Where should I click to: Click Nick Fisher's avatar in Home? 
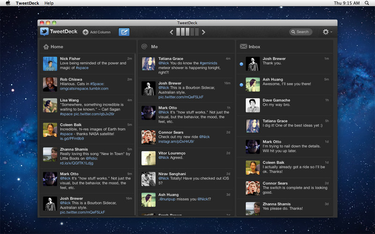click(x=50, y=64)
